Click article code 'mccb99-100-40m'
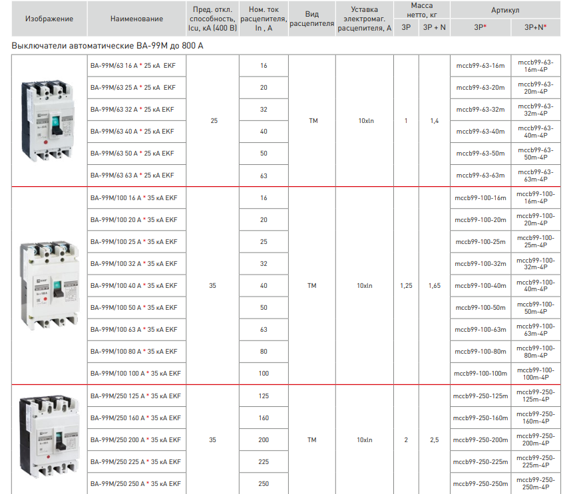 (x=480, y=285)
